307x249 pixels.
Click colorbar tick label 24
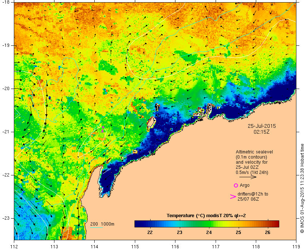pyautogui.click(x=209, y=232)
